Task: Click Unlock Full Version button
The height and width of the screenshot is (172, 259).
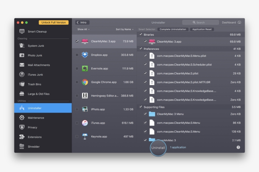Action: (53, 22)
